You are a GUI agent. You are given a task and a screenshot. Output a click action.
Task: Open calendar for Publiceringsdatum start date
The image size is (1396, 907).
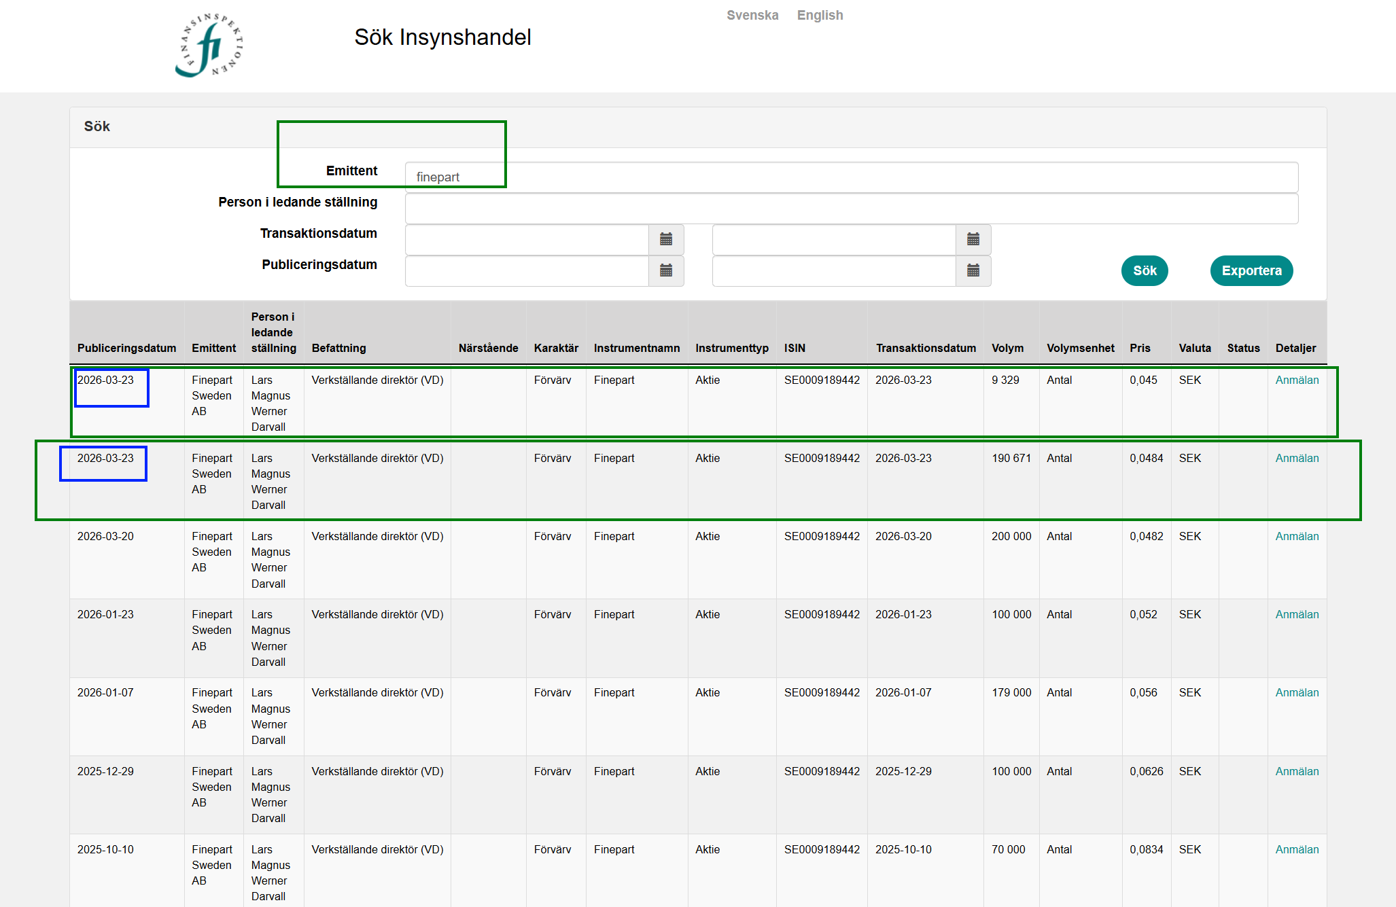[666, 270]
